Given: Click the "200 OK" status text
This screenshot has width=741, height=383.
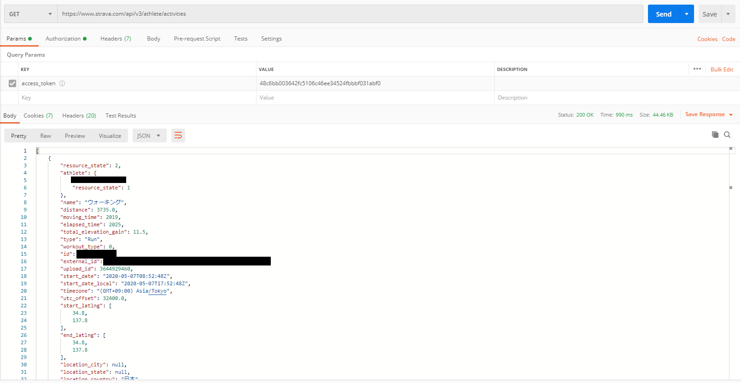Looking at the screenshot, I should (585, 115).
